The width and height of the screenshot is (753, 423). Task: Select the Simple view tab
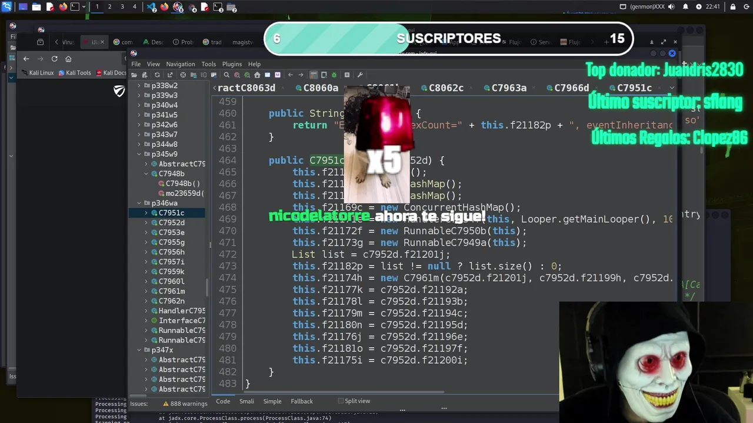coord(272,401)
